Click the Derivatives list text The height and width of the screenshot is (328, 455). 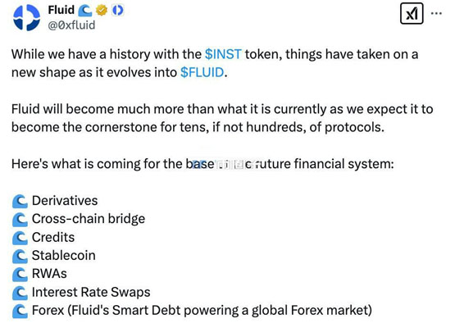(x=65, y=201)
